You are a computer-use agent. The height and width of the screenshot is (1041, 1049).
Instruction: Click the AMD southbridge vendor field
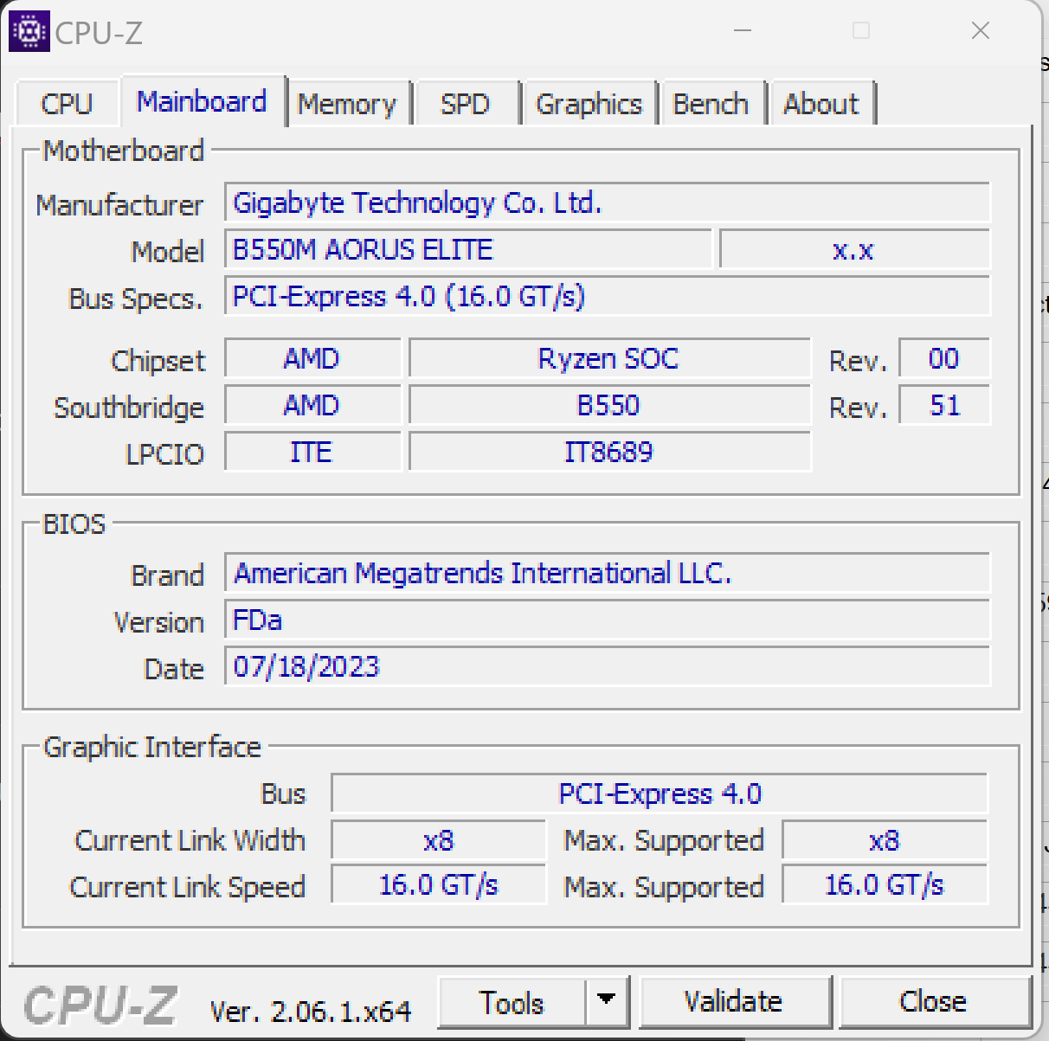click(312, 405)
